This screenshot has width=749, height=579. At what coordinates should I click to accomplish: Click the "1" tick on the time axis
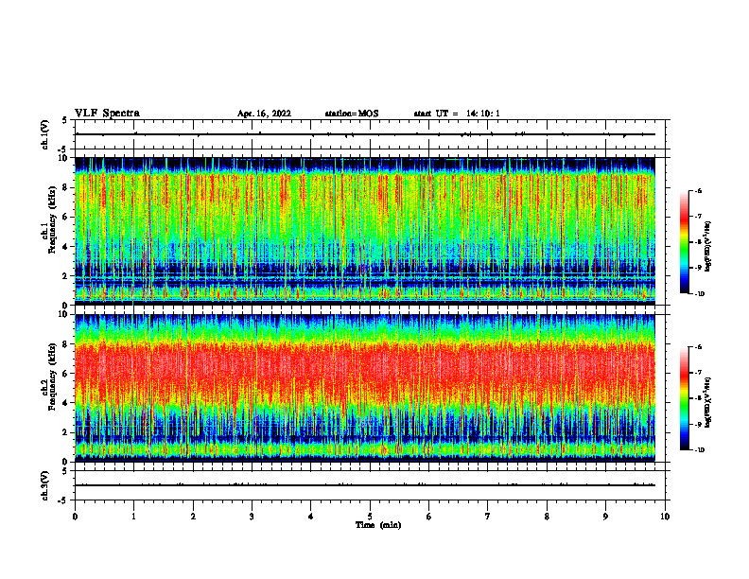click(133, 517)
